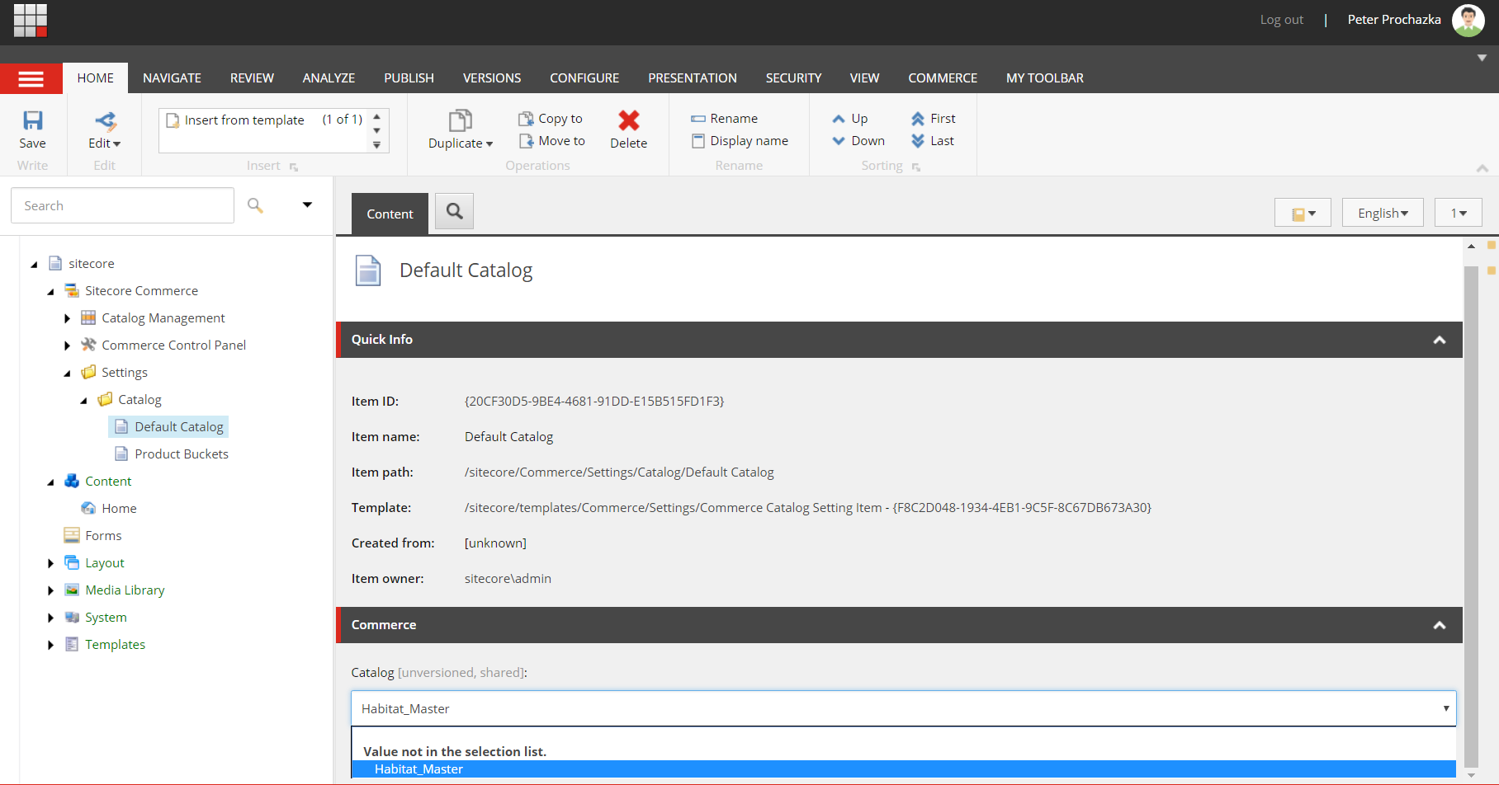
Task: Select the Layout tree item
Action: pos(105,563)
